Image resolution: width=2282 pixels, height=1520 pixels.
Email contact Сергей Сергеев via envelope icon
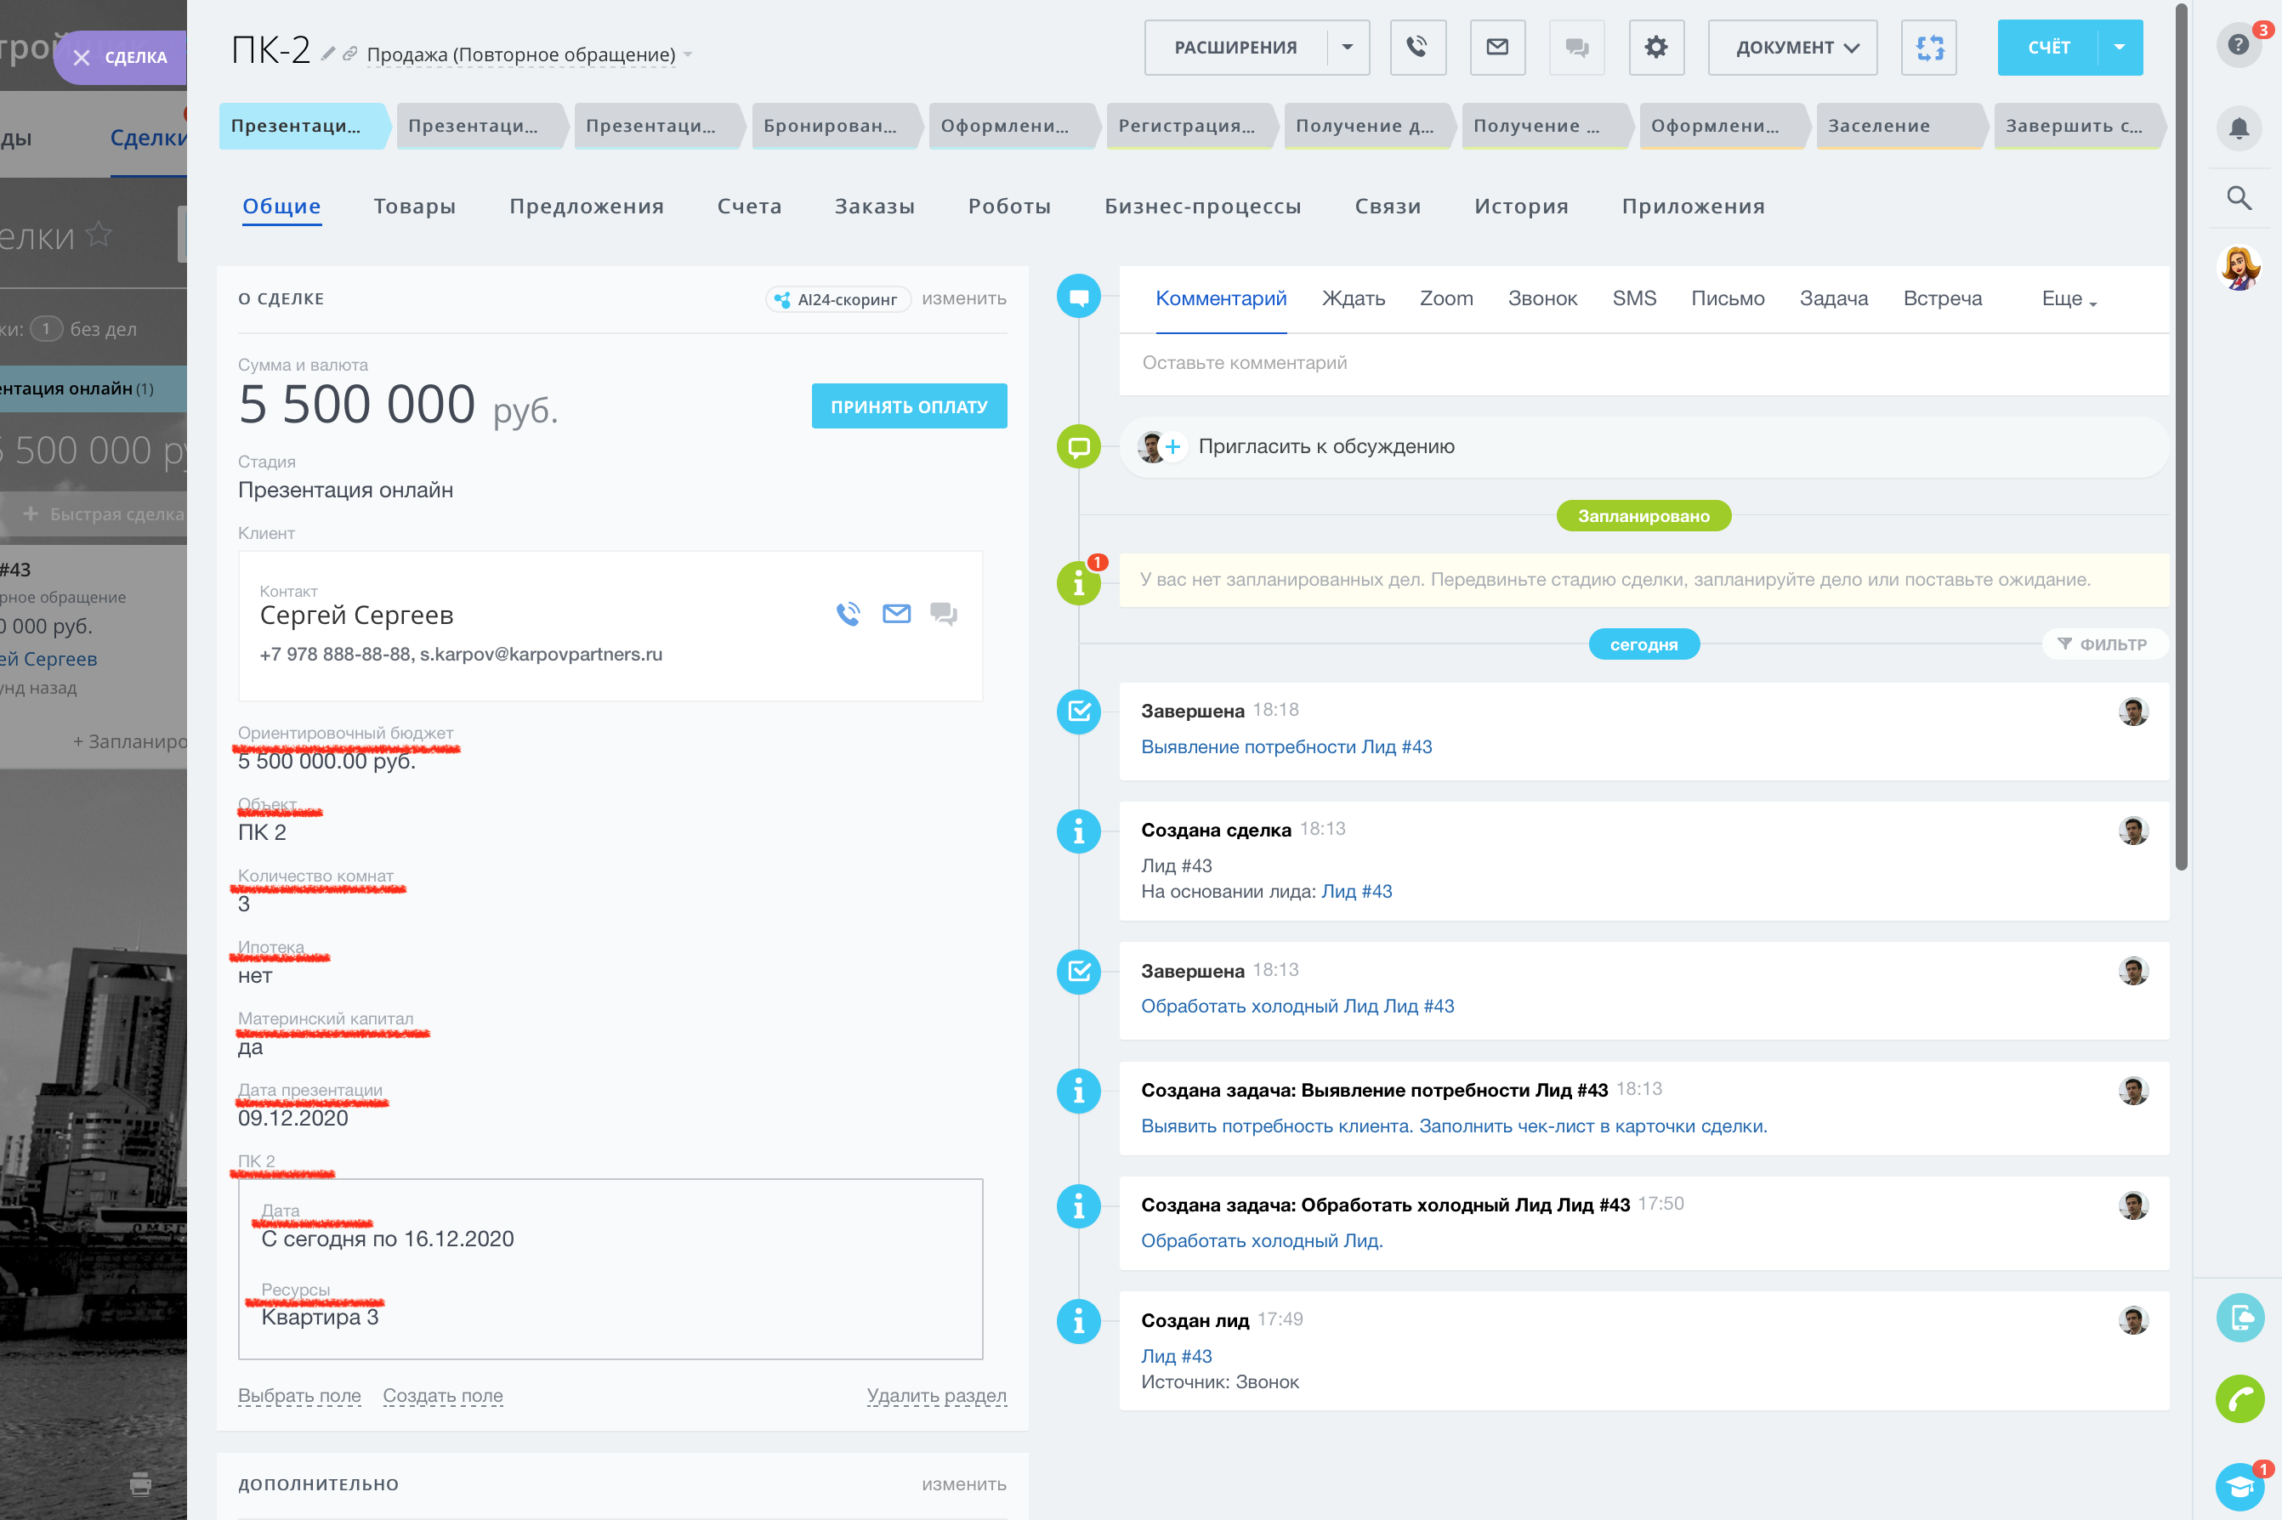click(x=896, y=614)
